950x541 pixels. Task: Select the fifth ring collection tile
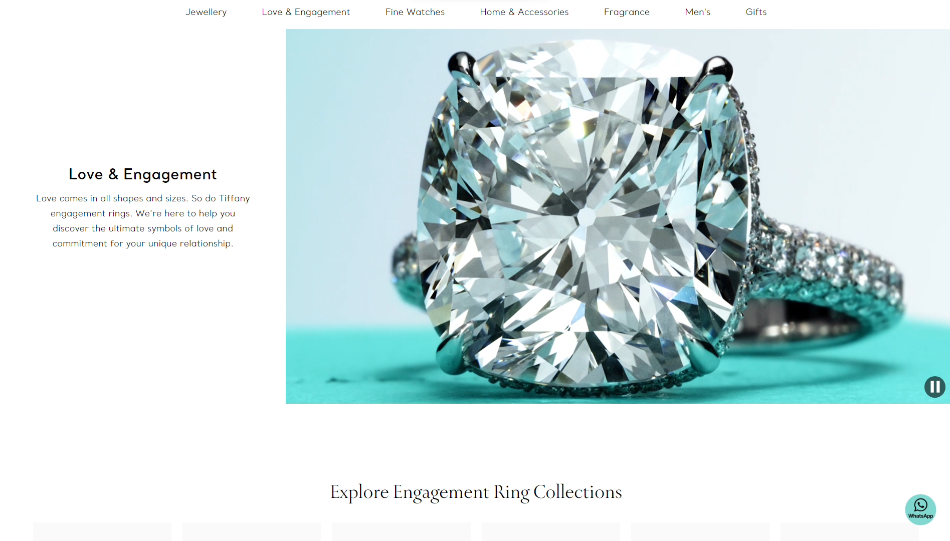pos(700,531)
